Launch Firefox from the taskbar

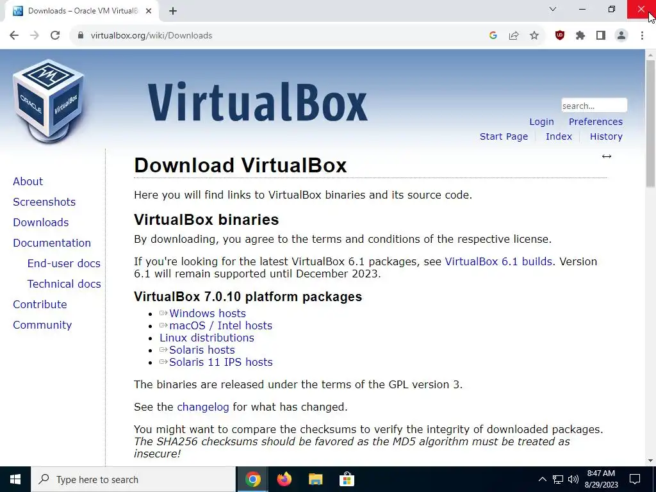click(x=284, y=479)
